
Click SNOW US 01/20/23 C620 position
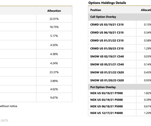click(x=107, y=80)
